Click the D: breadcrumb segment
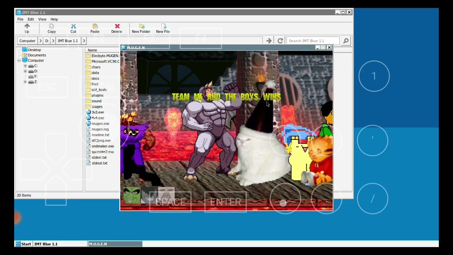 (x=47, y=41)
